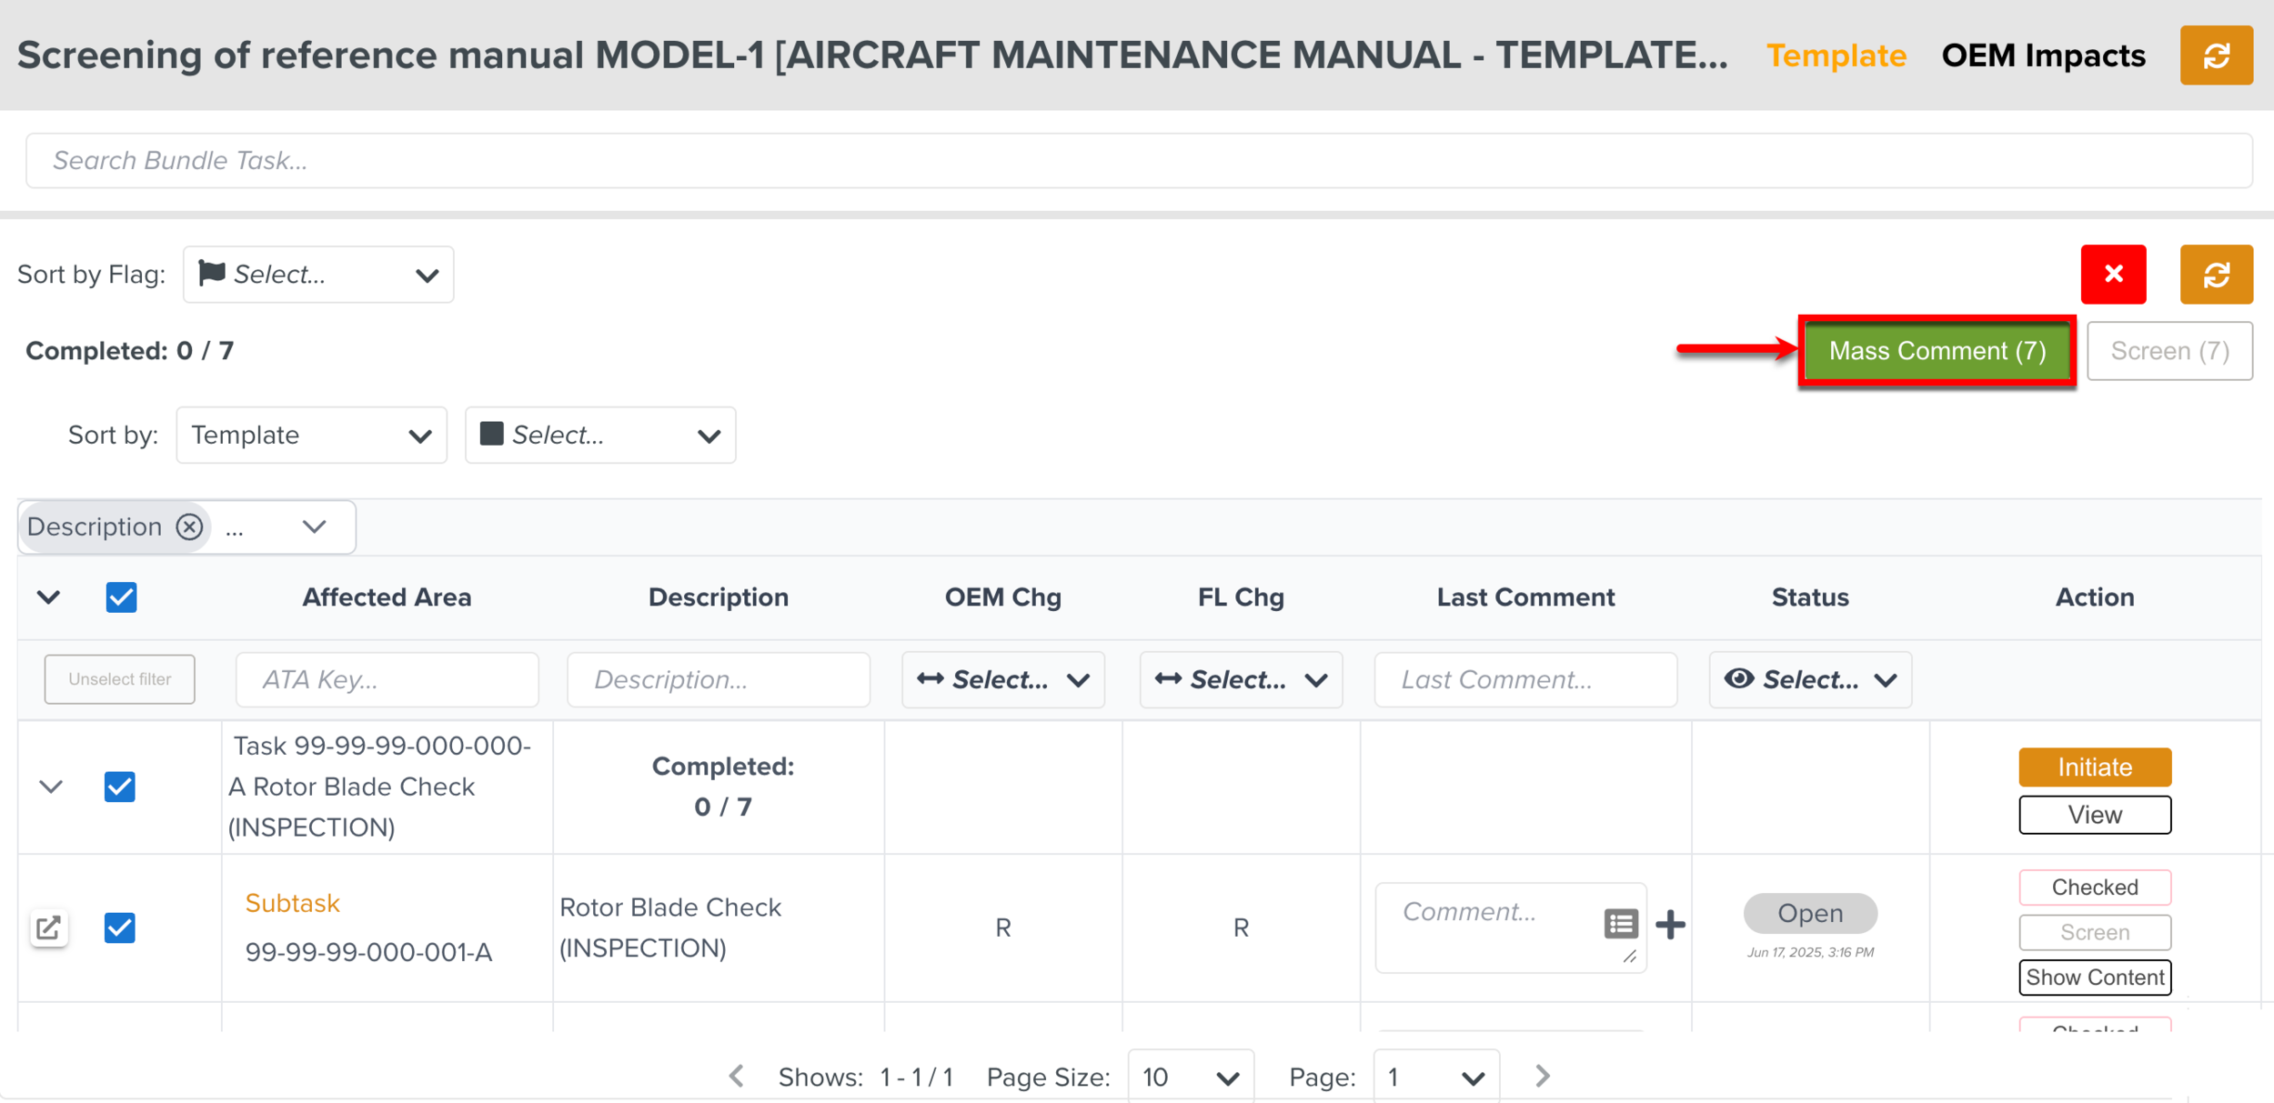Click the comment template list icon
2274x1103 pixels.
(x=1620, y=924)
